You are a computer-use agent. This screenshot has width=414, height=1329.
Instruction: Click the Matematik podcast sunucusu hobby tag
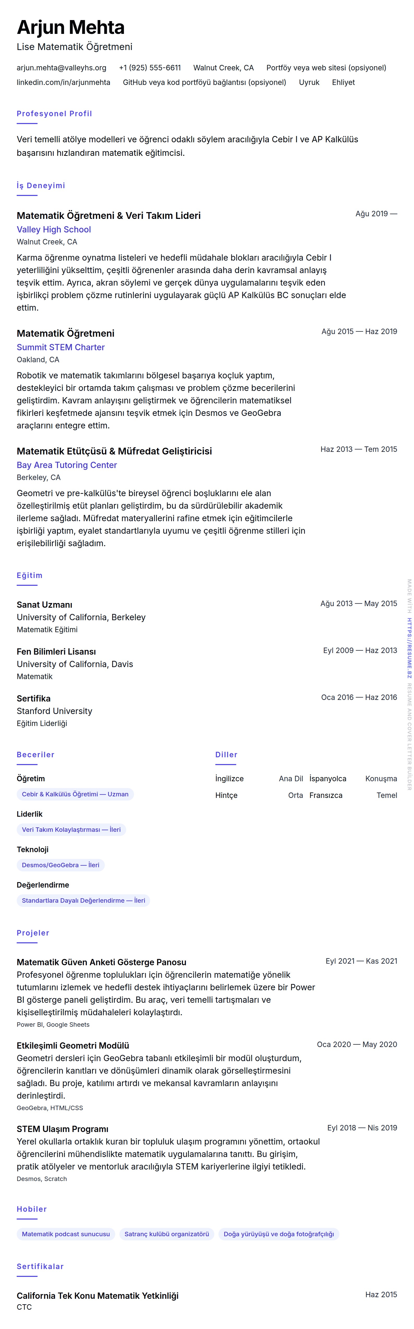(65, 1234)
